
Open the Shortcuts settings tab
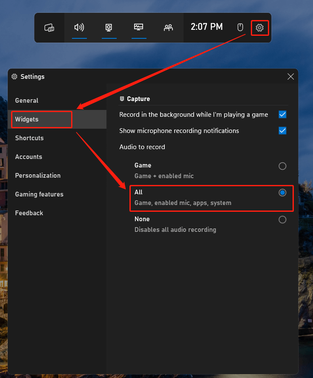pos(57,138)
